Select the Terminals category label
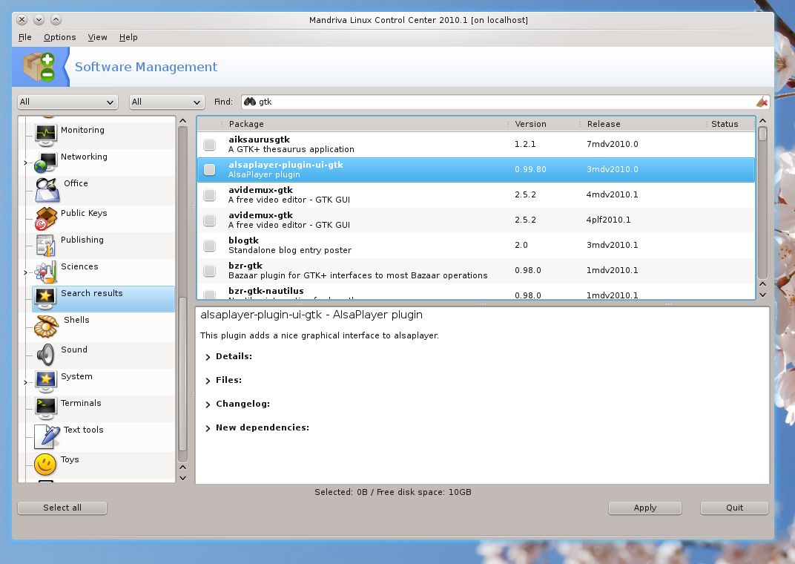 point(81,403)
